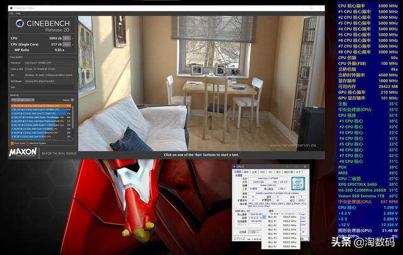Select 核心 #7 in CPU-Z core menu
The width and height of the screenshot is (403, 255).
click(x=281, y=246)
